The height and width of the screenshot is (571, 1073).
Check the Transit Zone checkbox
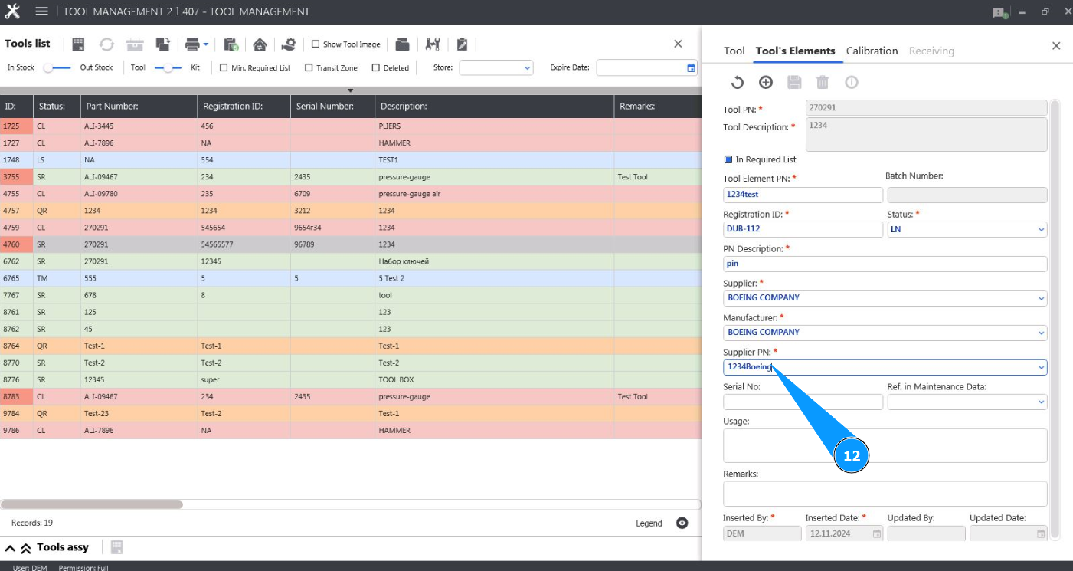tap(309, 68)
